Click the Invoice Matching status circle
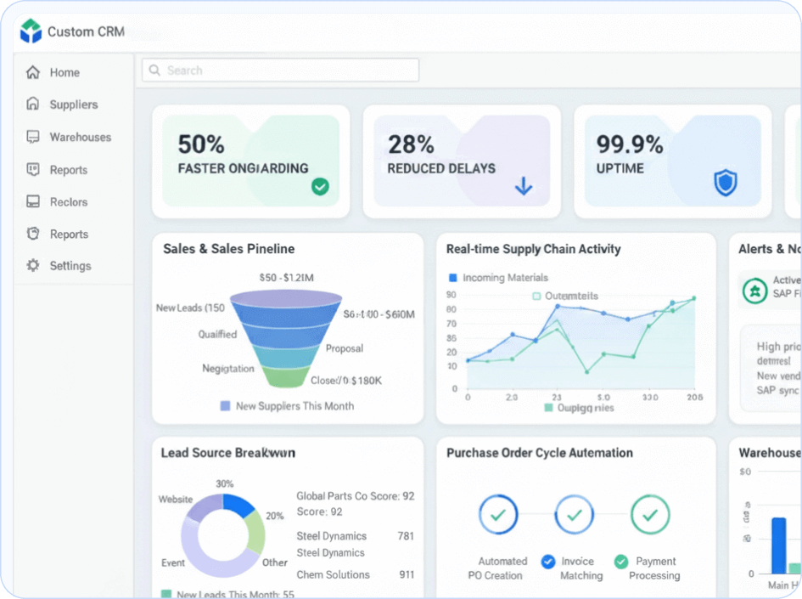Image resolution: width=802 pixels, height=599 pixels. [x=575, y=514]
